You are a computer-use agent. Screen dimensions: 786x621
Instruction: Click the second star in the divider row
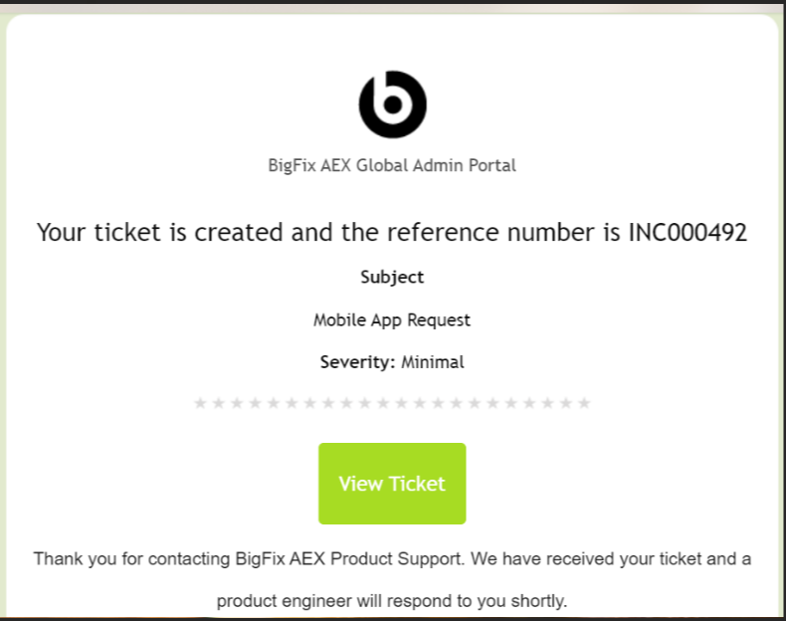tap(218, 403)
